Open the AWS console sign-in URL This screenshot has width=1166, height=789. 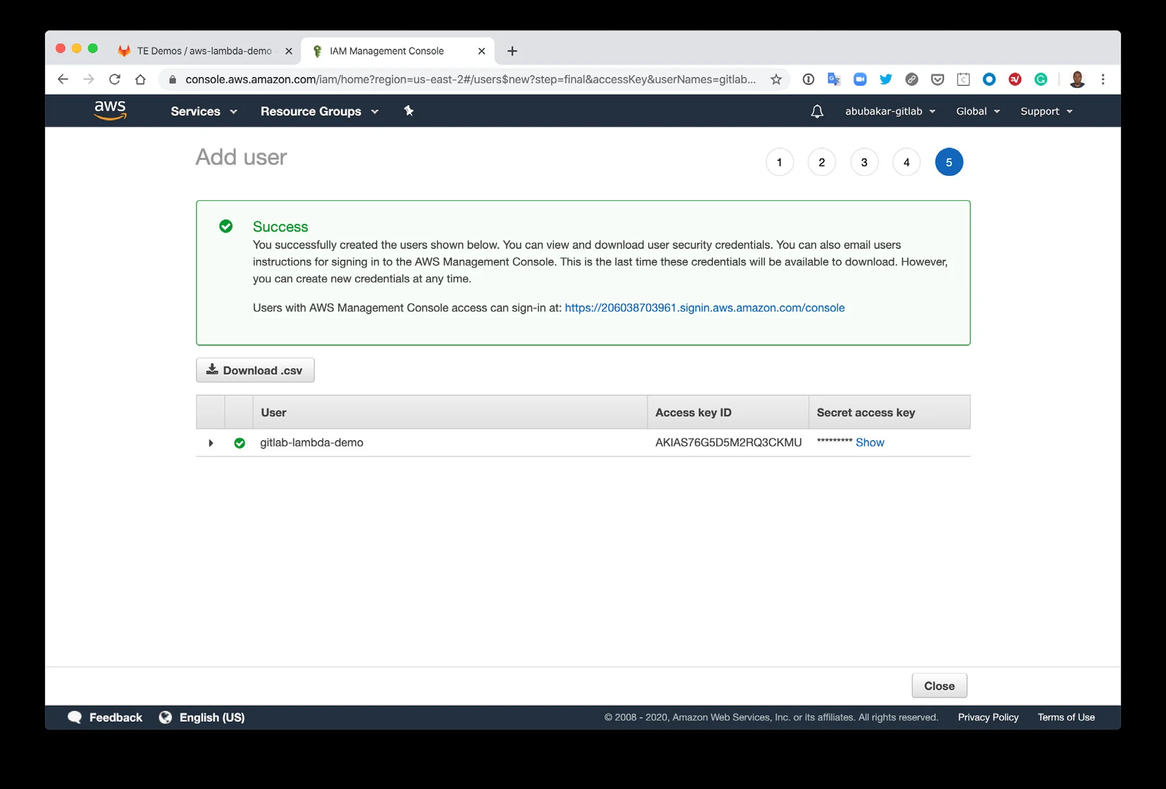[704, 308]
